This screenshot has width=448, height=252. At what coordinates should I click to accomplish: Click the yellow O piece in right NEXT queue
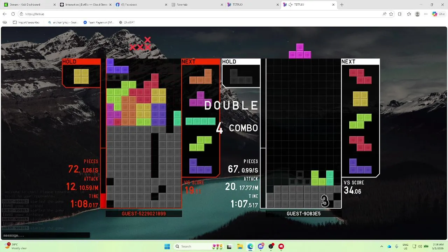point(360,99)
